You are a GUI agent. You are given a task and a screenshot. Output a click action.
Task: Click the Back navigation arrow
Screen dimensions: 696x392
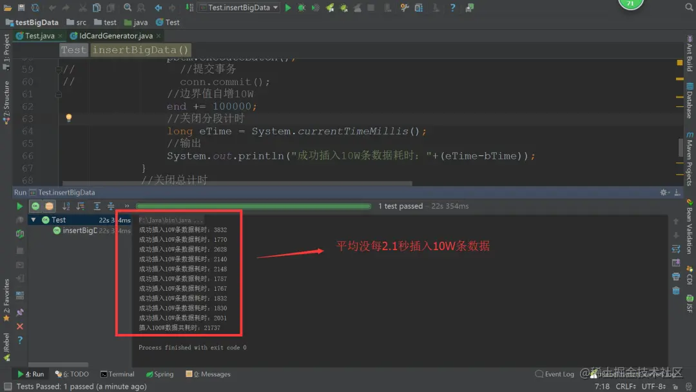tap(158, 8)
